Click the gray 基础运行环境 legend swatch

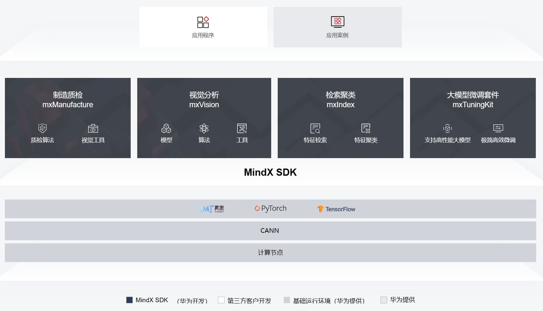tap(287, 300)
